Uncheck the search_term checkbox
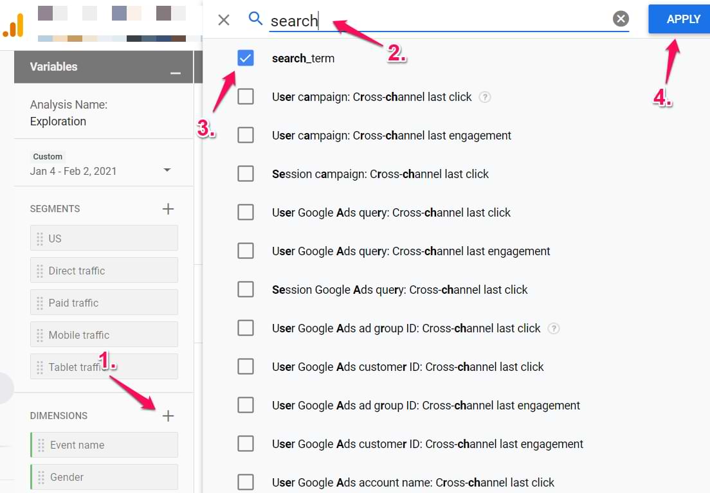710x493 pixels. (246, 58)
